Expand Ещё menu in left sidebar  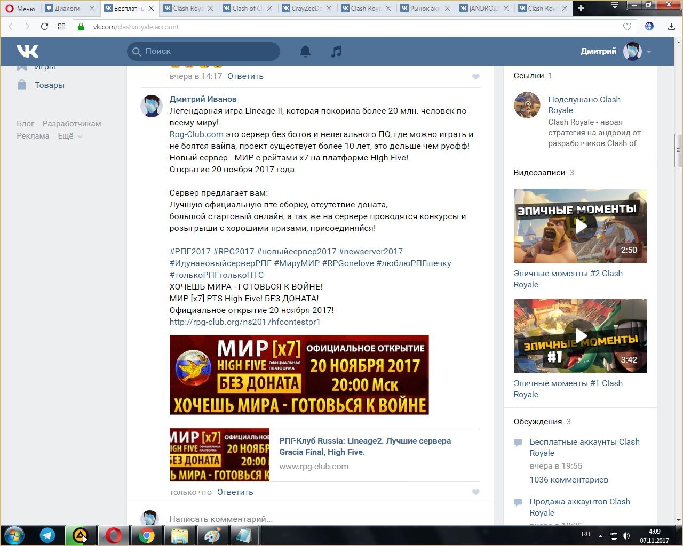(69, 136)
